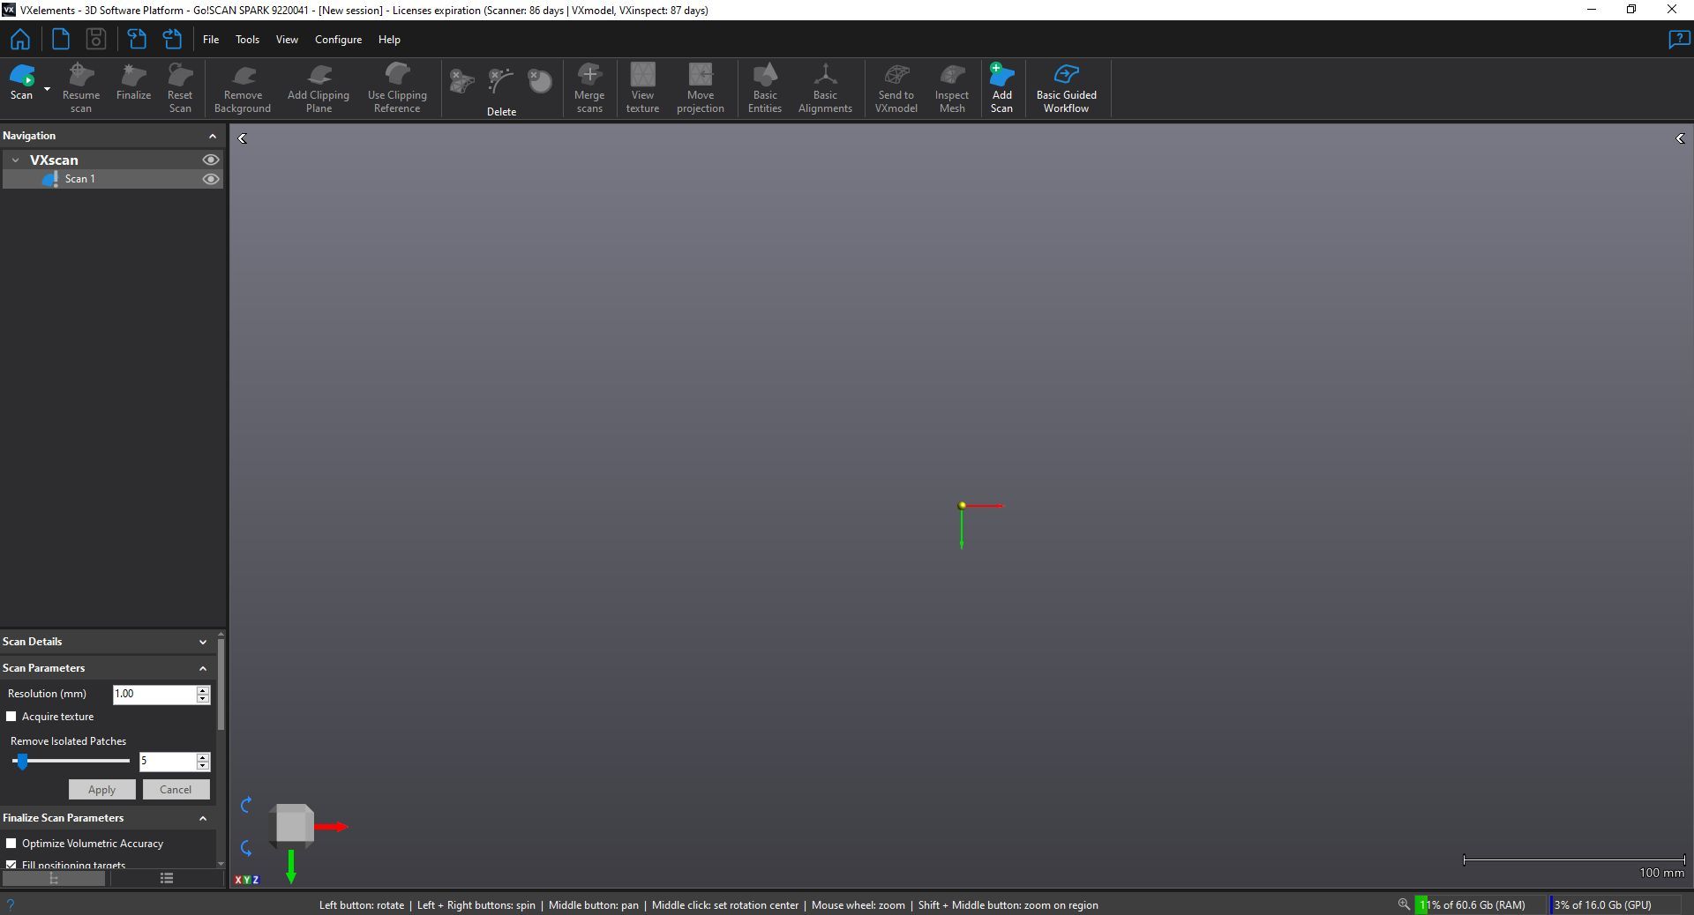Select the Scan tool
The image size is (1694, 915).
pos(22,84)
